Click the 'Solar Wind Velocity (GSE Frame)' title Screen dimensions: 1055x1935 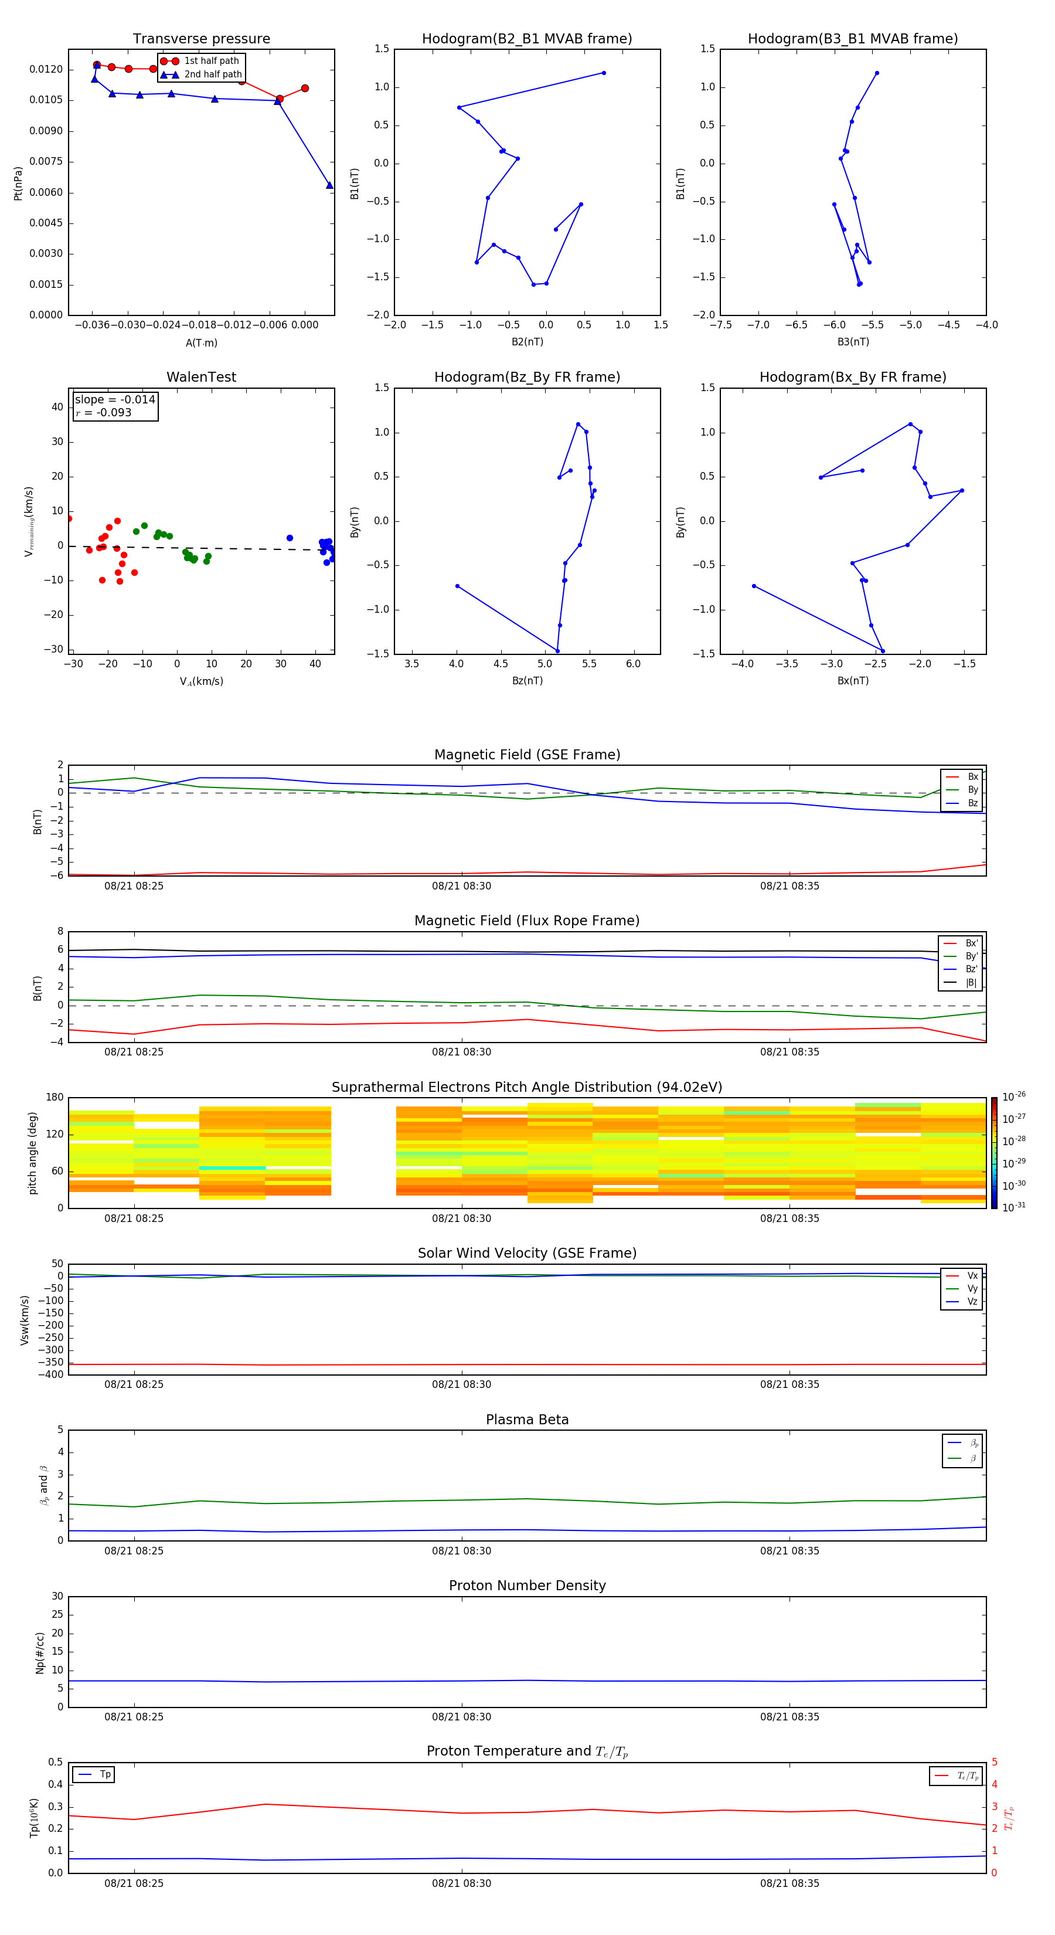527,1253
